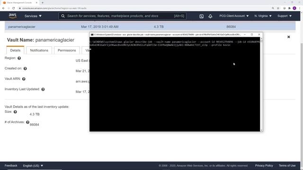Click the browser forward arrow
This screenshot has width=303, height=170.
[x=9, y=8]
